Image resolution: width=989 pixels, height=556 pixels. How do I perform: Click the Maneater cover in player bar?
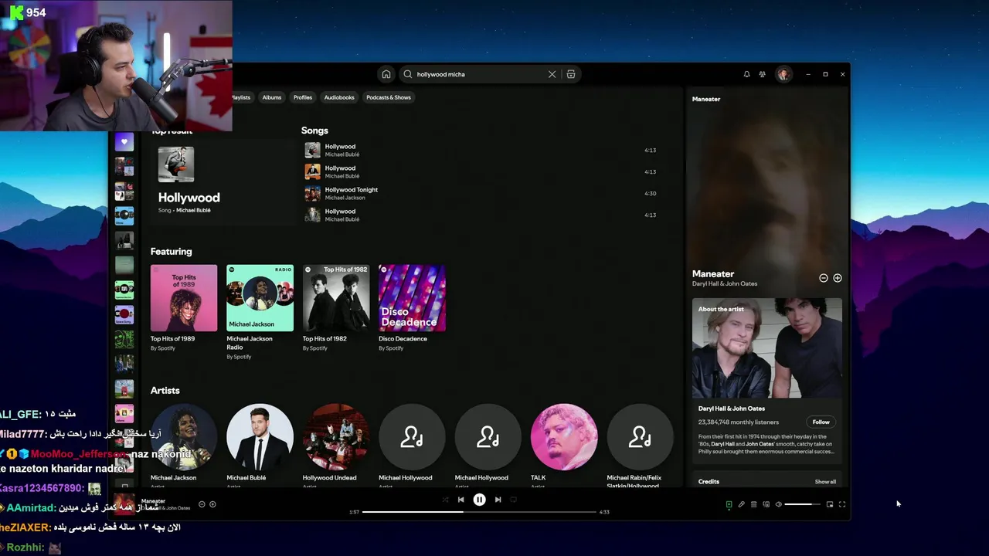pyautogui.click(x=125, y=503)
